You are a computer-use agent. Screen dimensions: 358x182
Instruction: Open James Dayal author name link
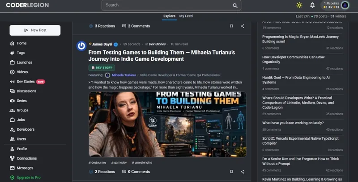click(102, 44)
